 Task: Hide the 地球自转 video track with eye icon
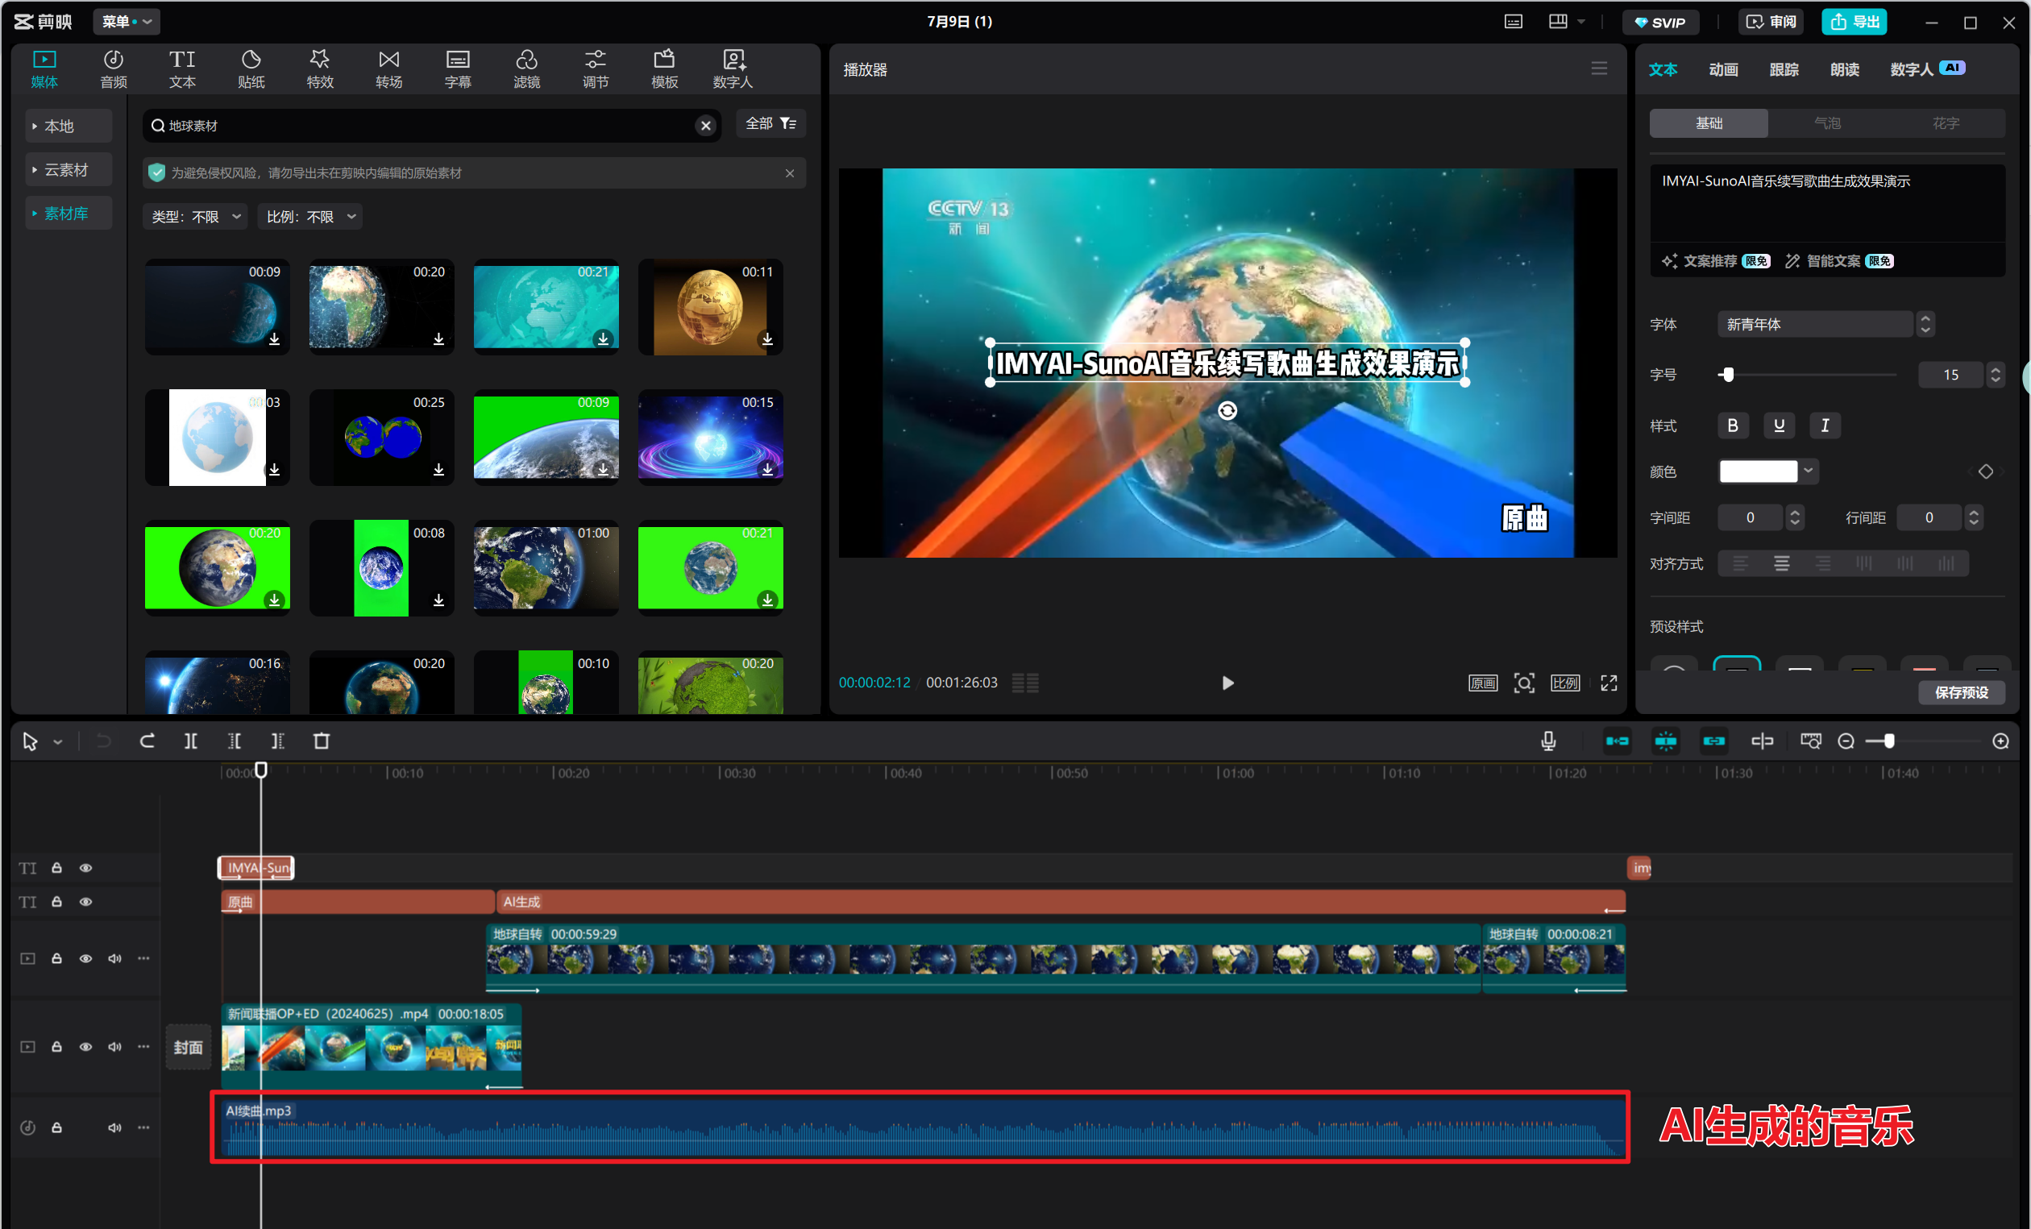click(x=85, y=959)
